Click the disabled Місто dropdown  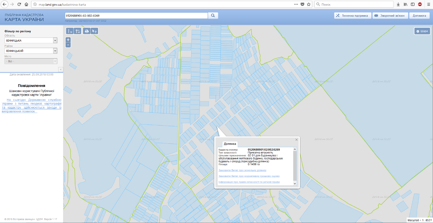click(x=31, y=61)
